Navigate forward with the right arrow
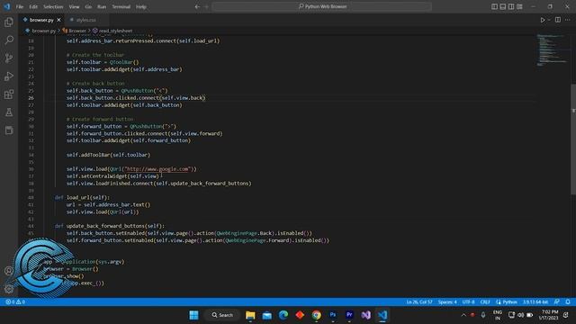 pos(206,6)
